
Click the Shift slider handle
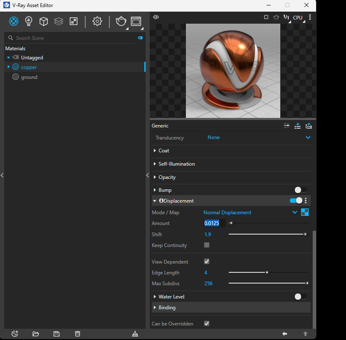point(305,234)
